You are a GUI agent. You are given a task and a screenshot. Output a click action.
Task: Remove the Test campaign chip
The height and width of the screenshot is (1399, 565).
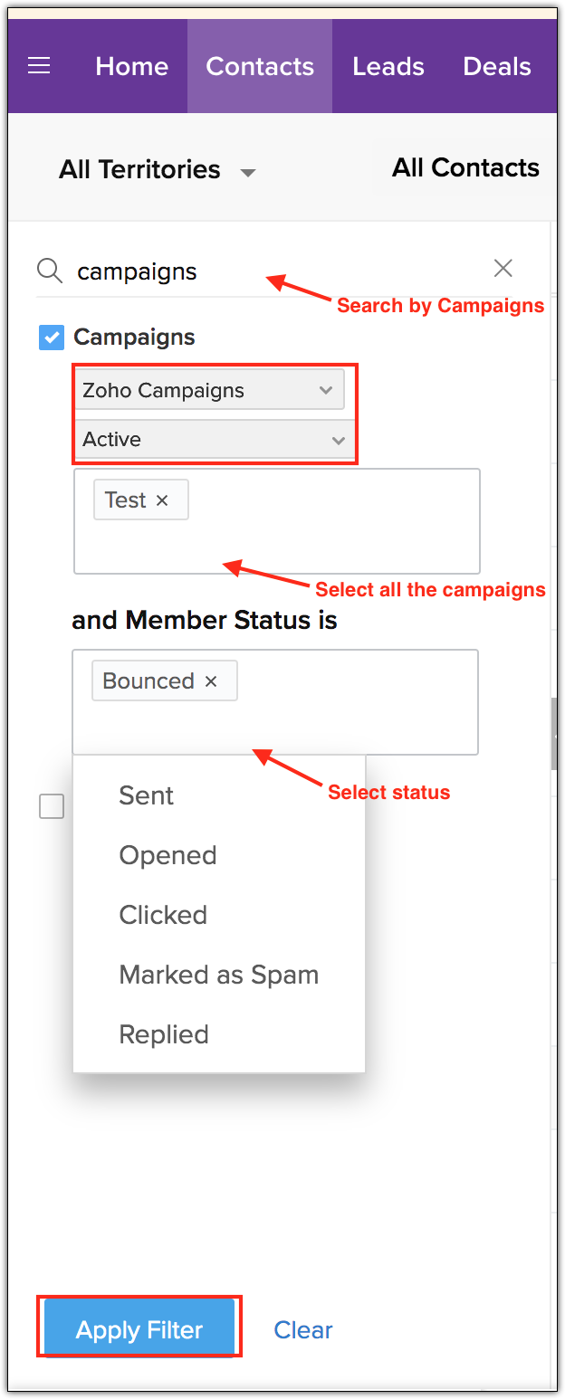(163, 499)
